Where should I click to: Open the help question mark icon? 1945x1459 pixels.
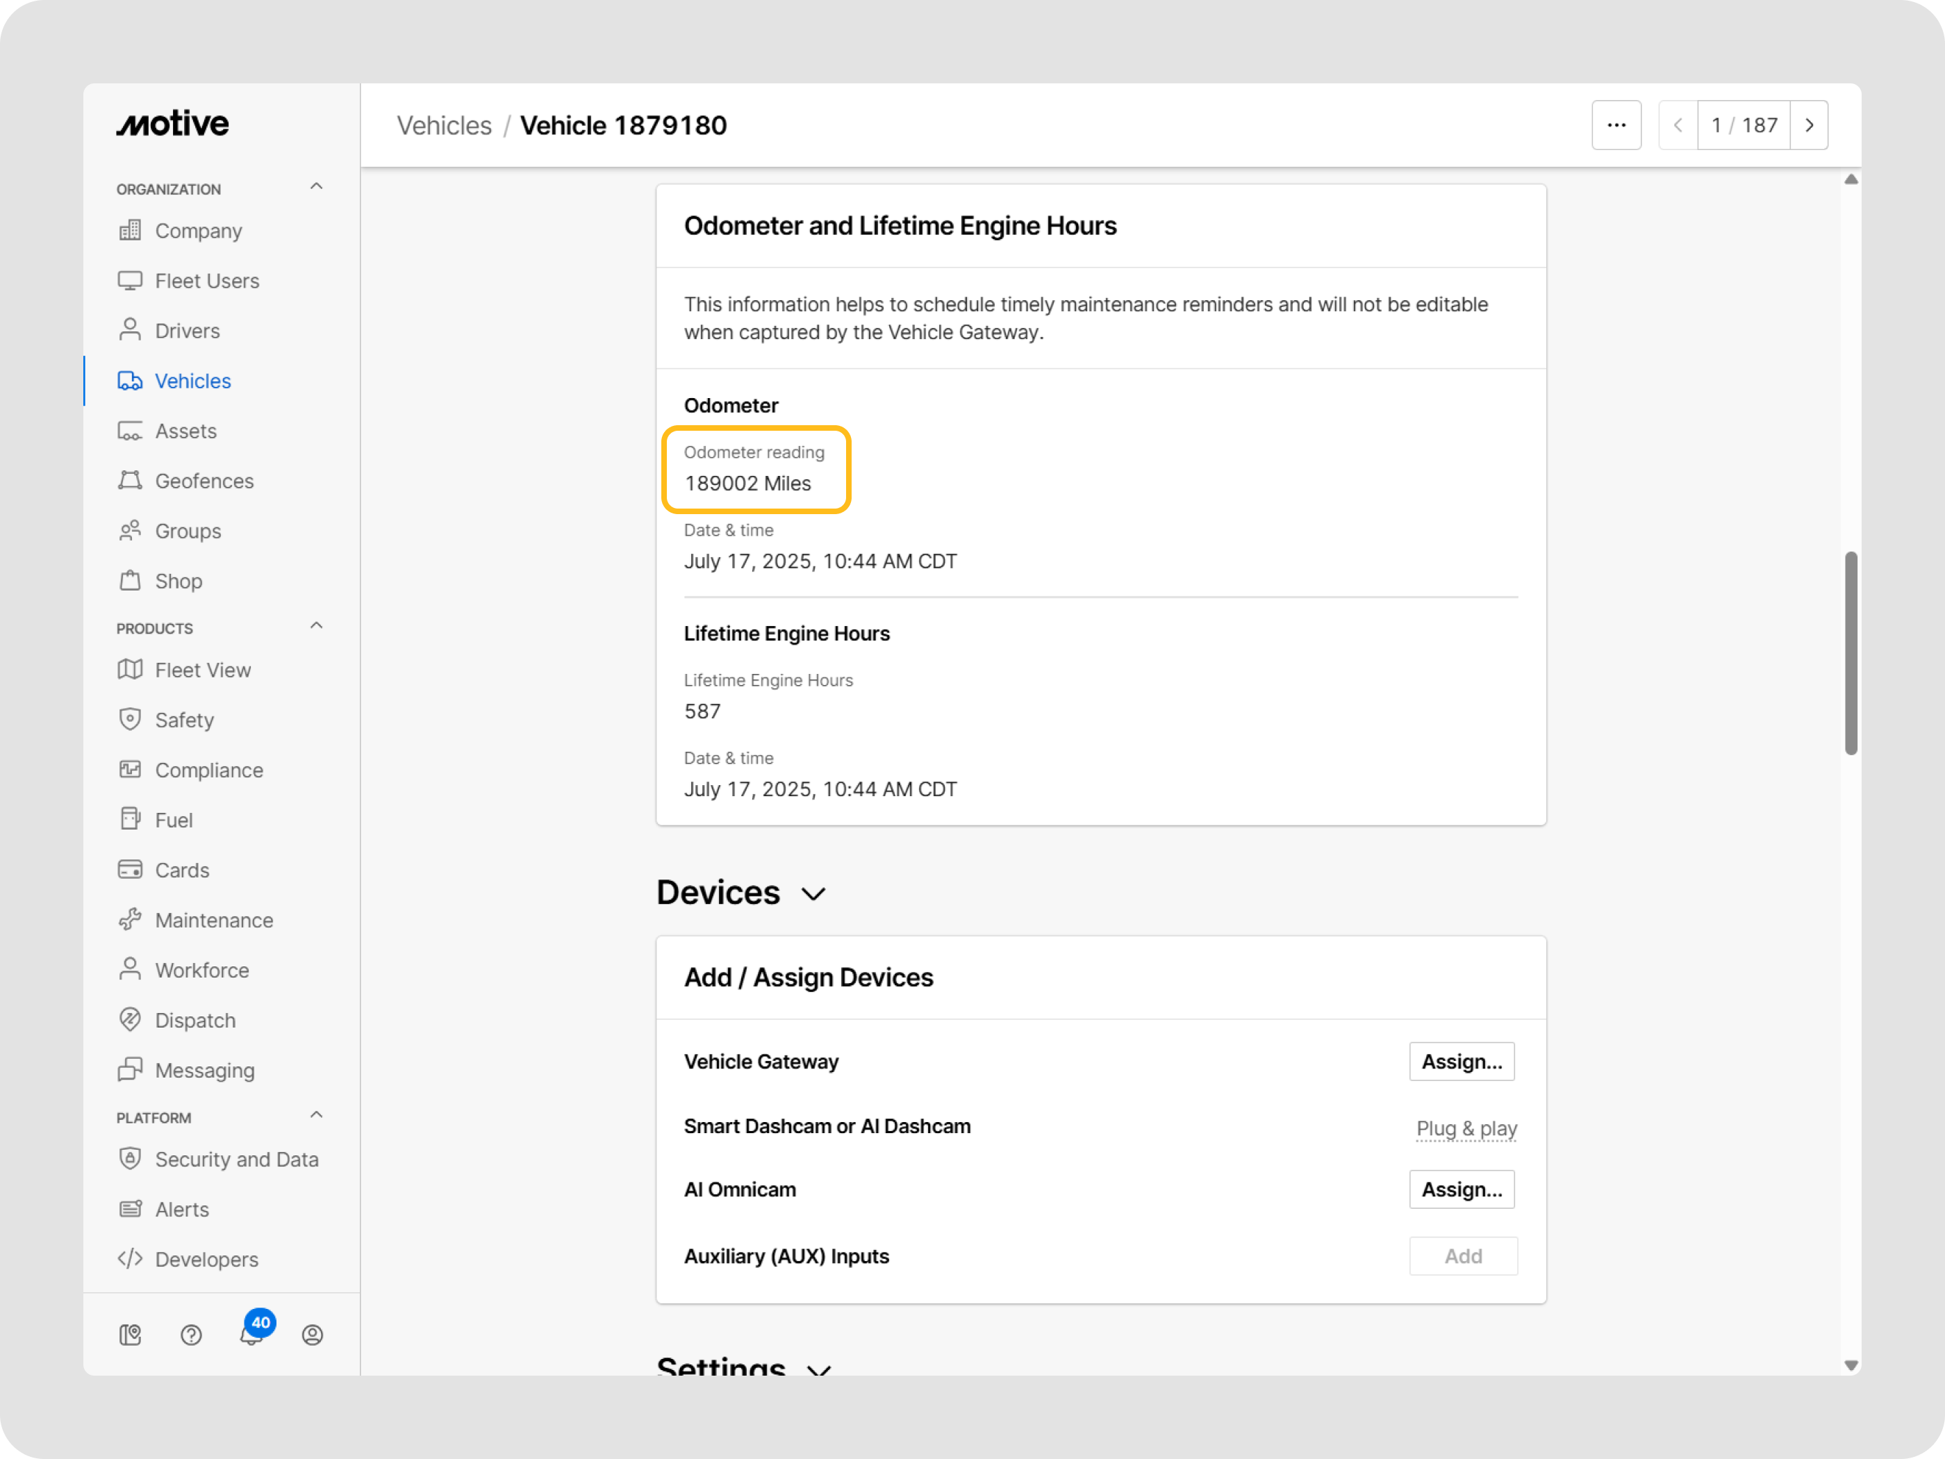tap(191, 1335)
